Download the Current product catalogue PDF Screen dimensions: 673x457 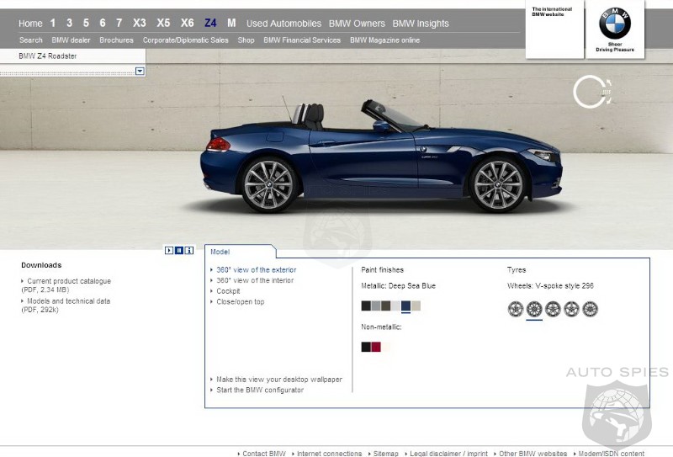pyautogui.click(x=66, y=285)
